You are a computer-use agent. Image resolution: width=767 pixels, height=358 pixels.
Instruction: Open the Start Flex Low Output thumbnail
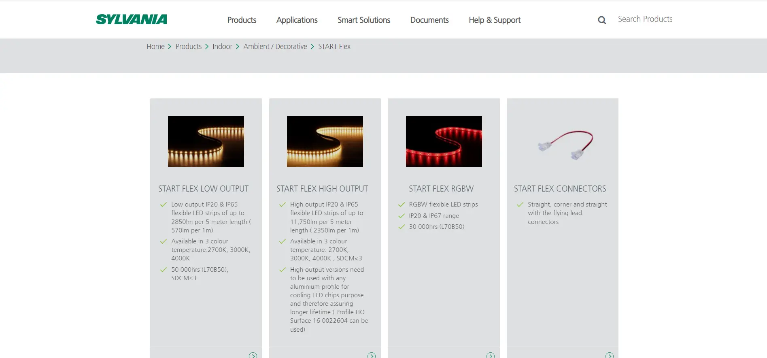tap(206, 141)
